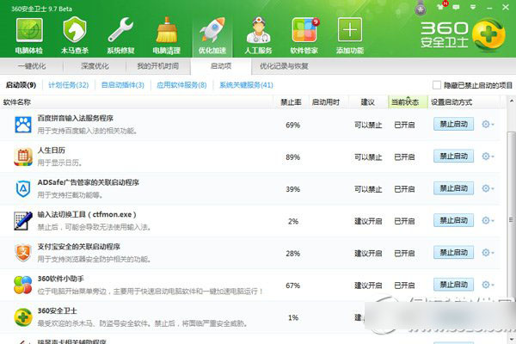Image resolution: width=516 pixels, height=344 pixels.
Task: Open gear dropdown for 人生日历 row
Action: click(488, 157)
